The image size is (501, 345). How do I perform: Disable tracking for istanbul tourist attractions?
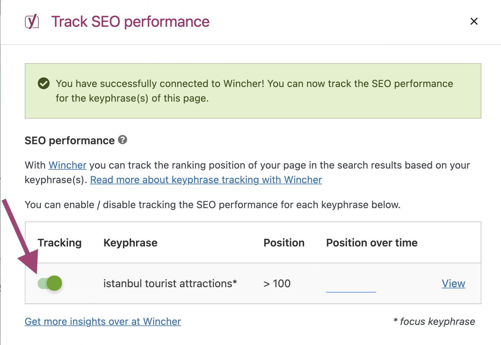click(x=50, y=283)
